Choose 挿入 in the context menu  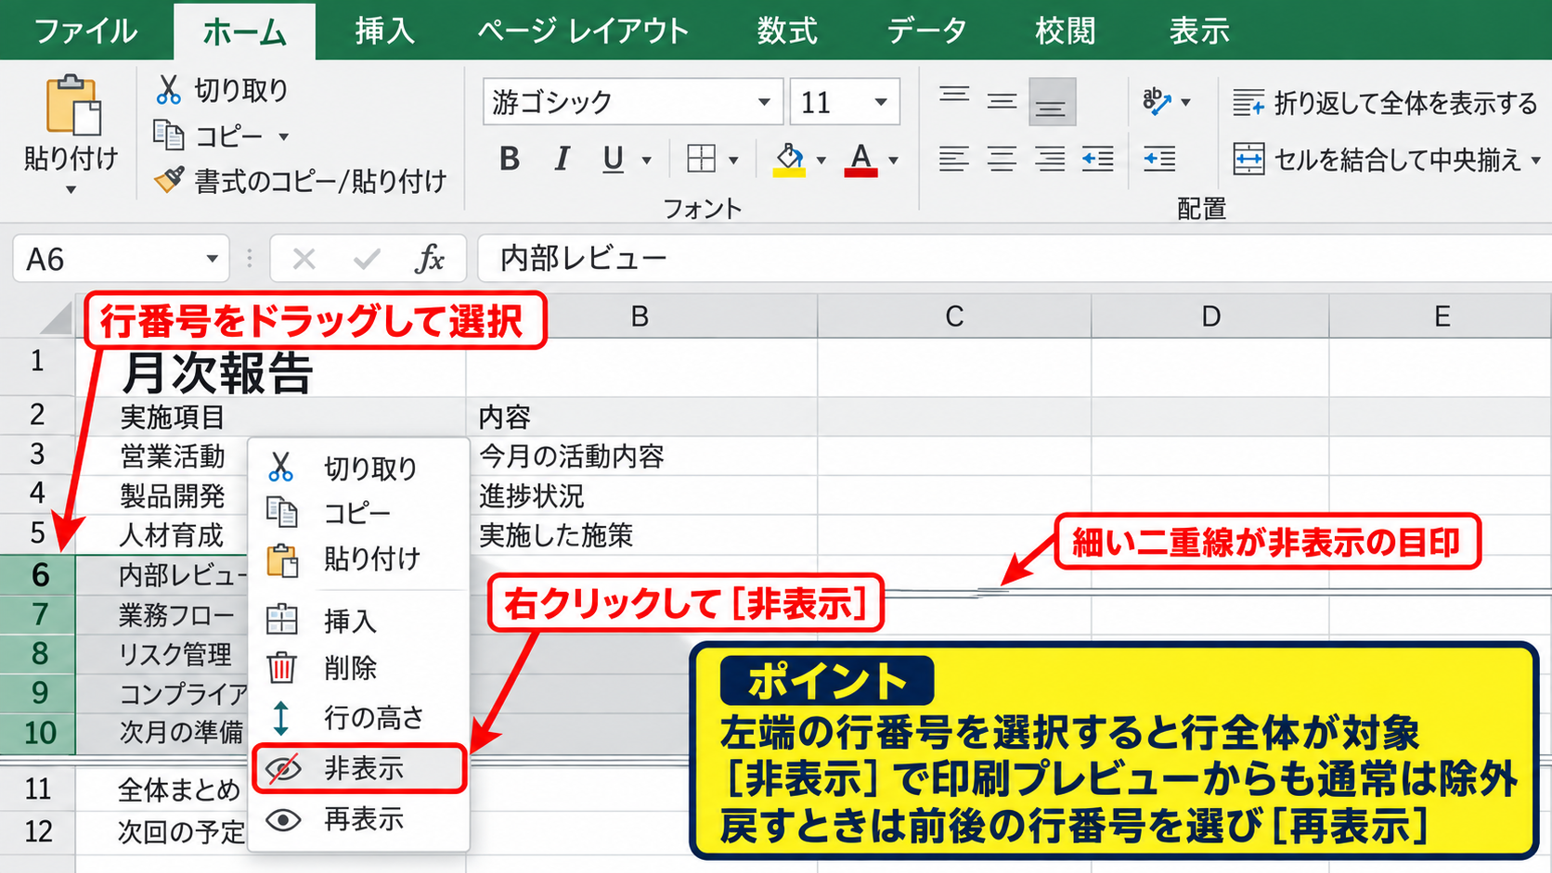pyautogui.click(x=360, y=620)
